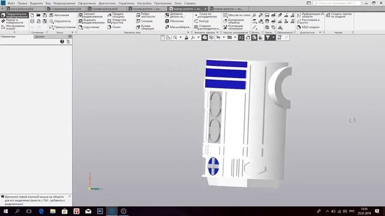Screen dimensions: 385x216
Task: Click Массив по сетке pattern tool
Action: coord(236,15)
